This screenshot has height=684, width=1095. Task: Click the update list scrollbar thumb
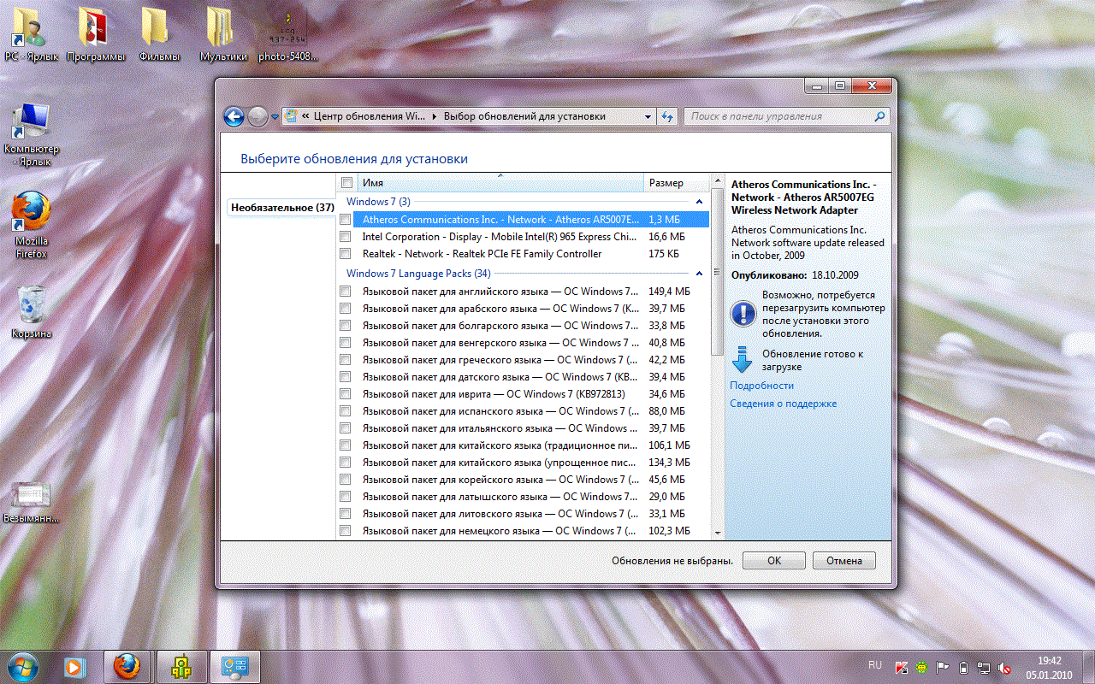717,272
